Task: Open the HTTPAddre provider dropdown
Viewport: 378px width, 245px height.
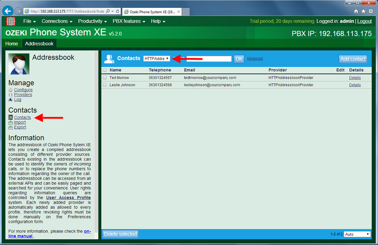Action: (157, 58)
